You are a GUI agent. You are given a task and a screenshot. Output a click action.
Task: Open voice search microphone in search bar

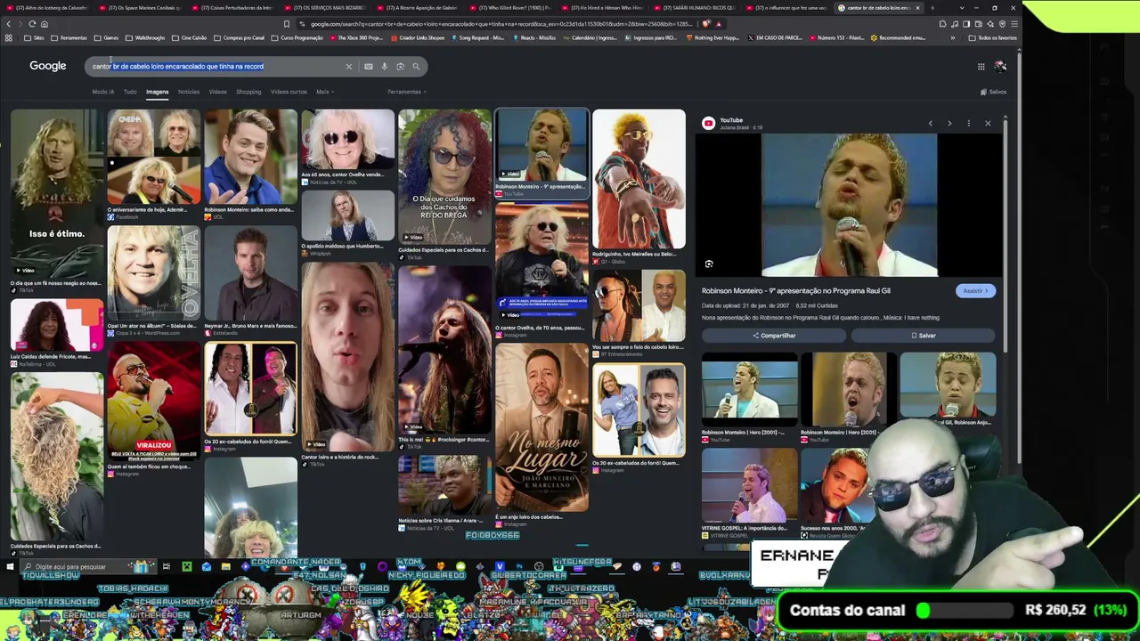tap(384, 67)
